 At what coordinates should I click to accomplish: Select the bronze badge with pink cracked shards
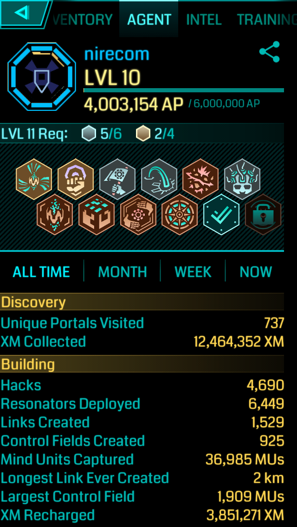pyautogui.click(x=200, y=179)
